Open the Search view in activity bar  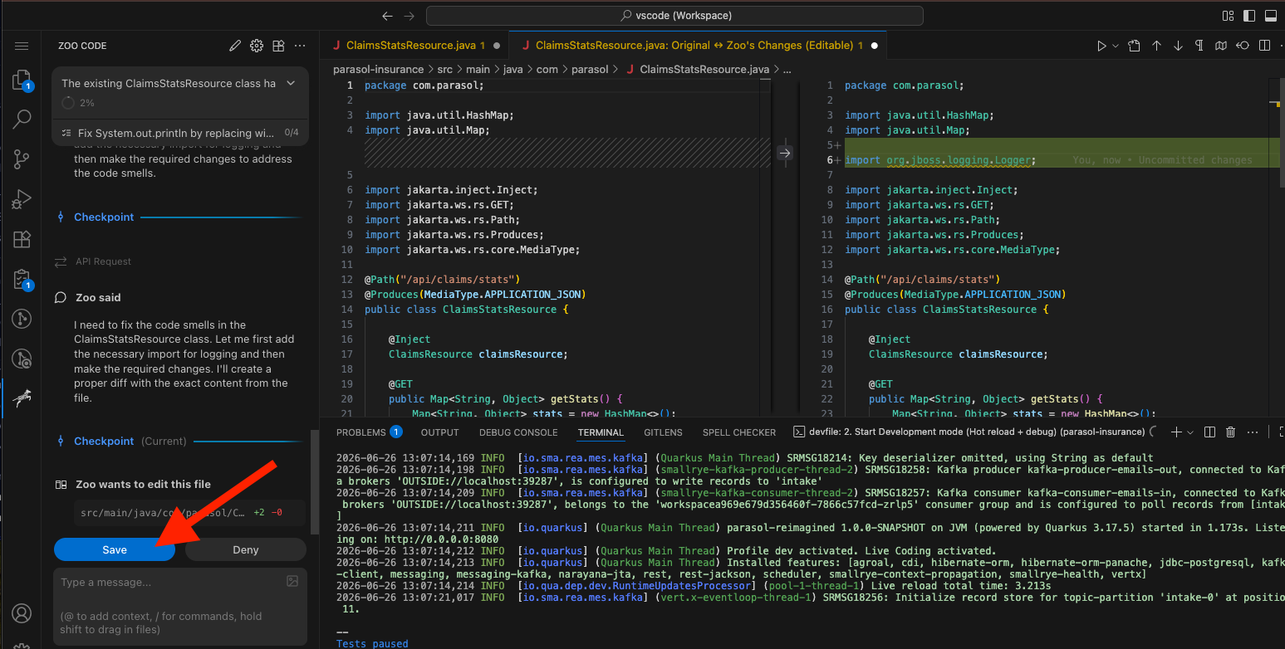point(22,120)
